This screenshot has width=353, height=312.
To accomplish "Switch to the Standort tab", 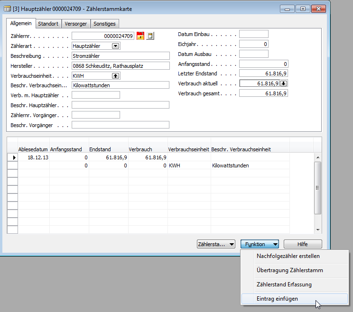I will pyautogui.click(x=48, y=24).
